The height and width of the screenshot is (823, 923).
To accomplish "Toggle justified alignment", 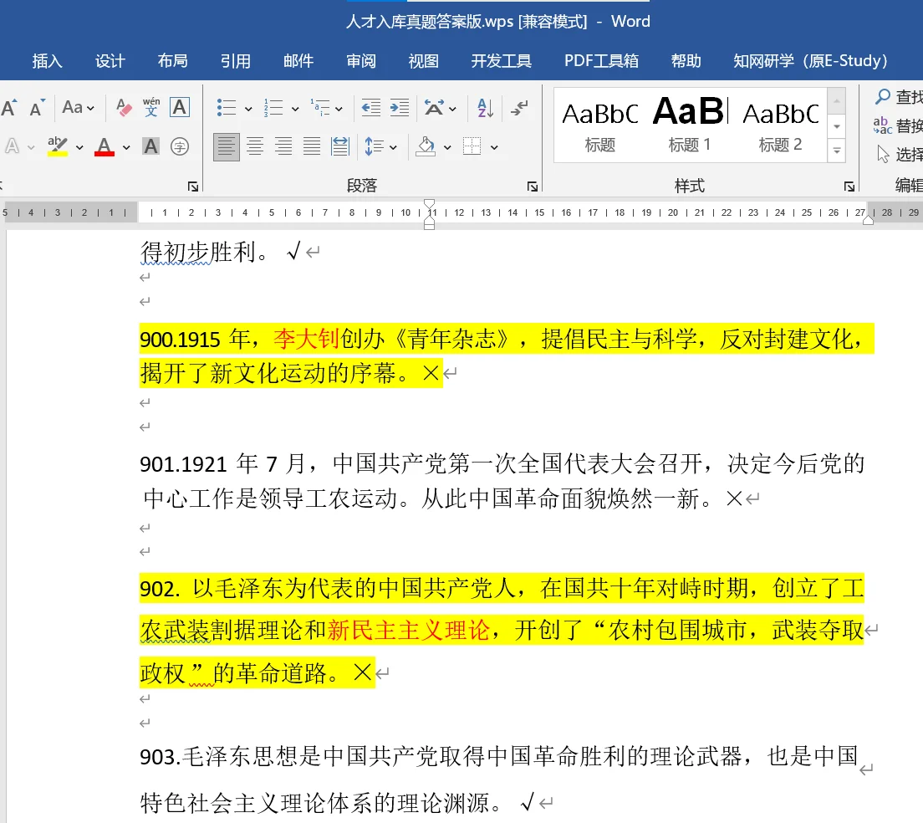I will tap(311, 146).
